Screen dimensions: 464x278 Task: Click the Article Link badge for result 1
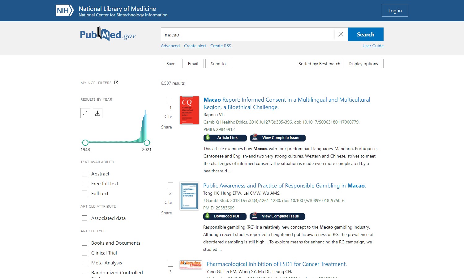[x=225, y=138]
